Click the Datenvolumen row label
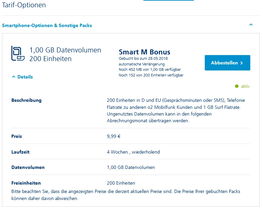This screenshot has width=263, height=208. click(x=28, y=167)
